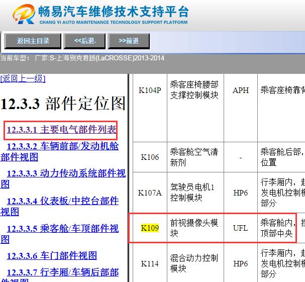The image size is (305, 282).
Task: Select the 乘客座椅腰部支撑控制模块 cell
Action: coord(195,108)
